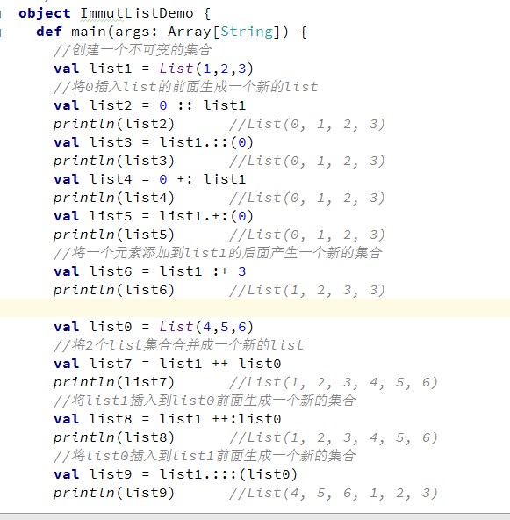The height and width of the screenshot is (520, 510).
Task: Click line 'val list8 = list1 ++:list0'
Action: pos(168,419)
